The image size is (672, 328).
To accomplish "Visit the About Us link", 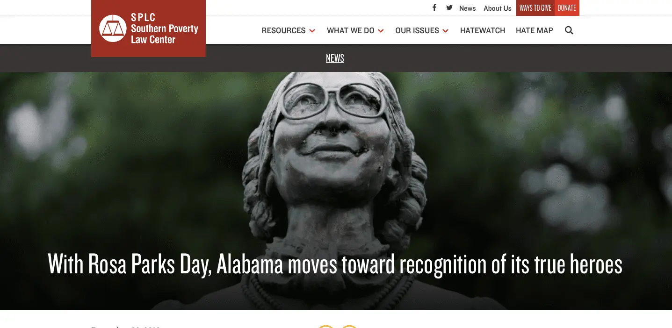I will pyautogui.click(x=498, y=8).
